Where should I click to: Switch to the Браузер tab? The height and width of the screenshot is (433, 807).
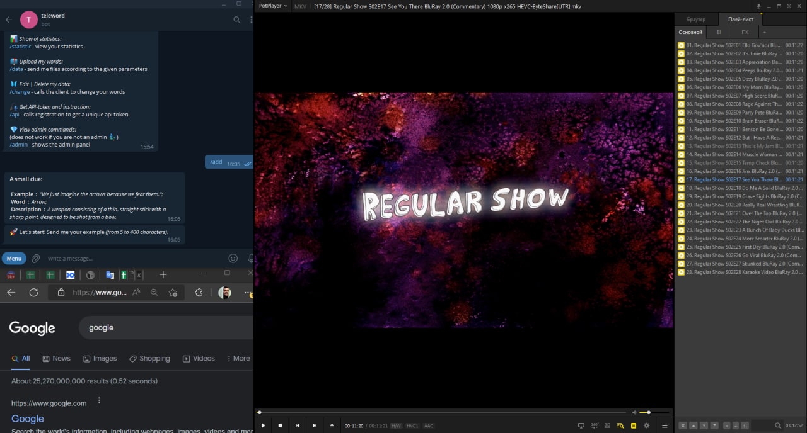(x=696, y=19)
